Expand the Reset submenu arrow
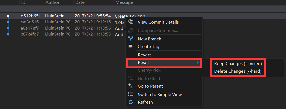 click(x=198, y=63)
